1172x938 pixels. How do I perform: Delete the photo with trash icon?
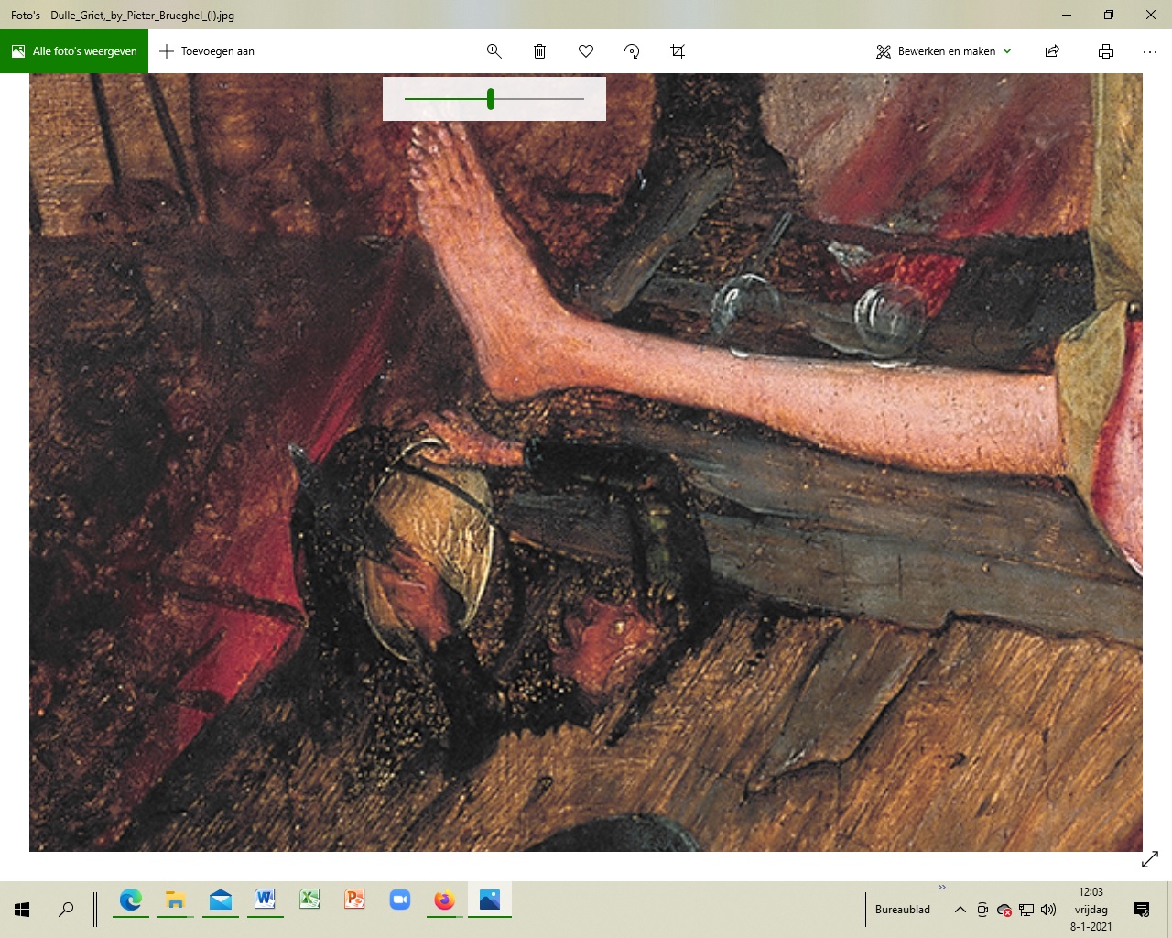coord(540,51)
